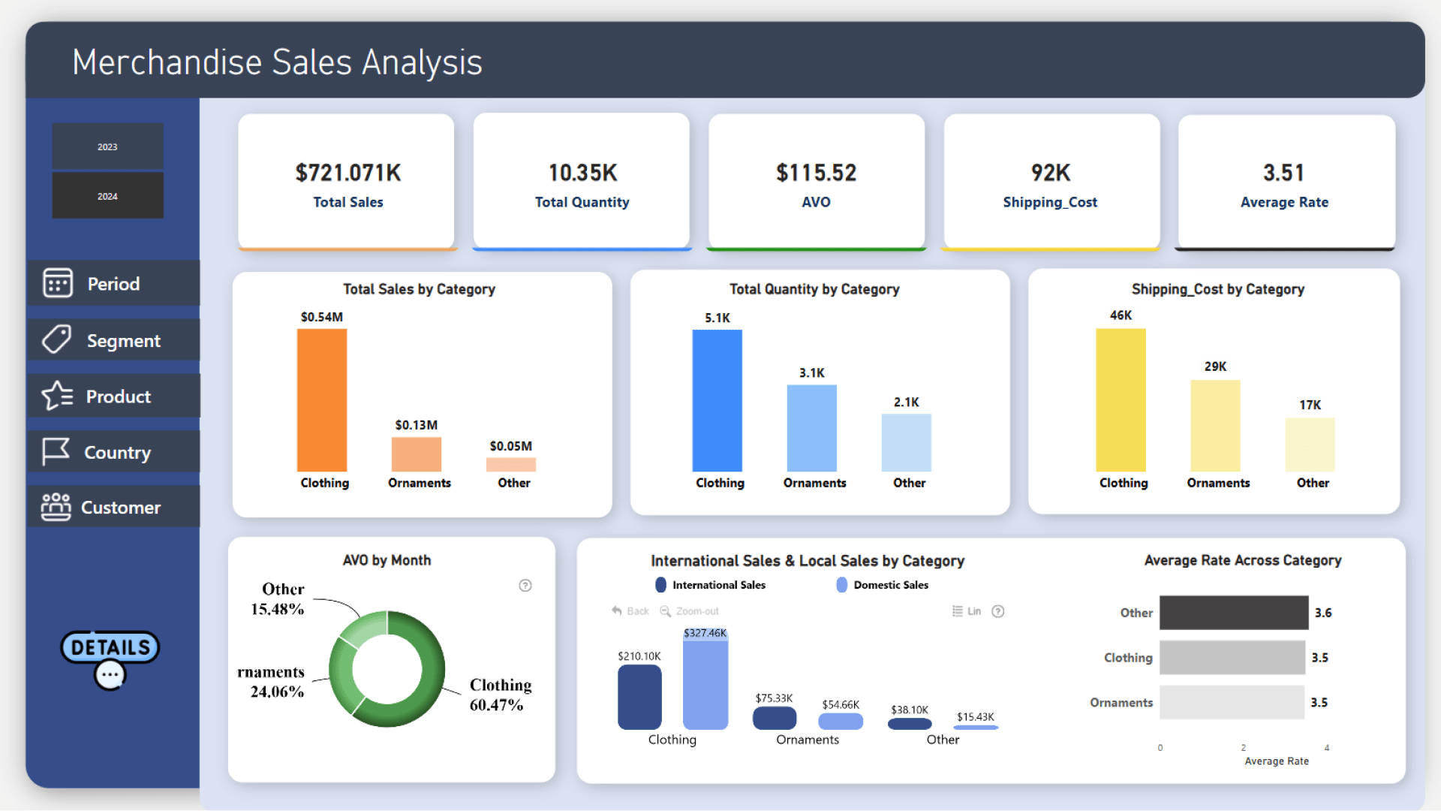Viewport: 1441px width, 811px height.
Task: Click the Average Rate axis title
Action: (x=1277, y=761)
